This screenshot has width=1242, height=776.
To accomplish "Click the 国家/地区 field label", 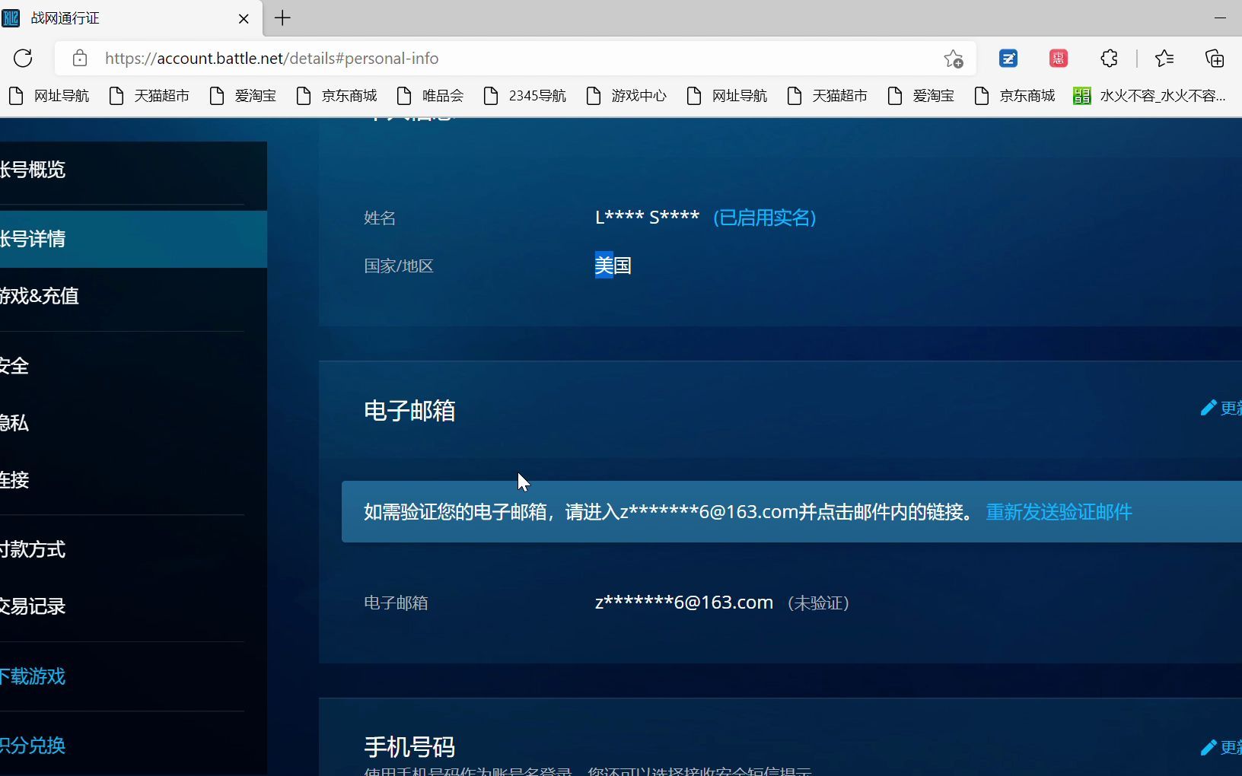I will pyautogui.click(x=399, y=266).
